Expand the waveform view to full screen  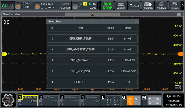6,22
